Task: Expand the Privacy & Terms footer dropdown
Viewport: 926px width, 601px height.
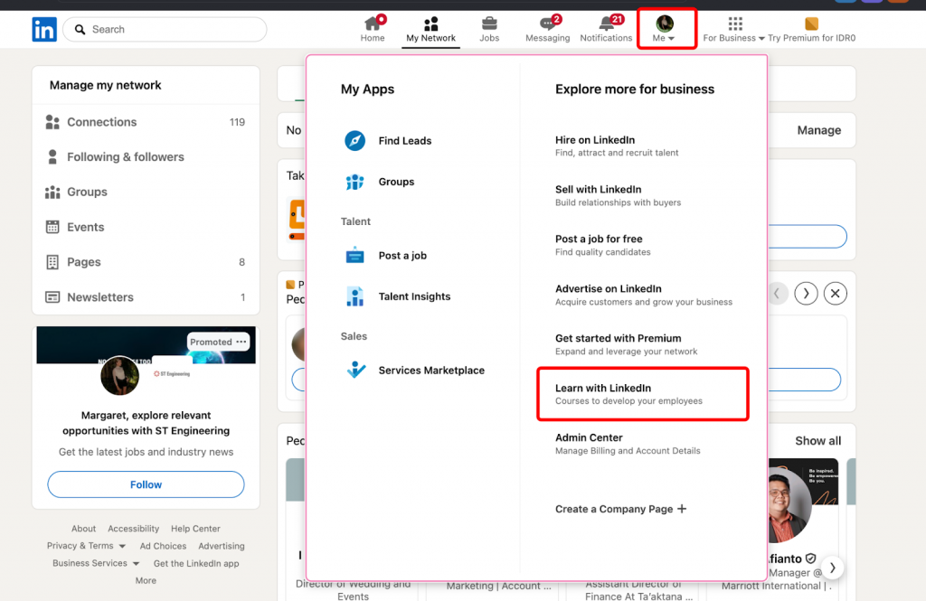Action: [x=86, y=545]
